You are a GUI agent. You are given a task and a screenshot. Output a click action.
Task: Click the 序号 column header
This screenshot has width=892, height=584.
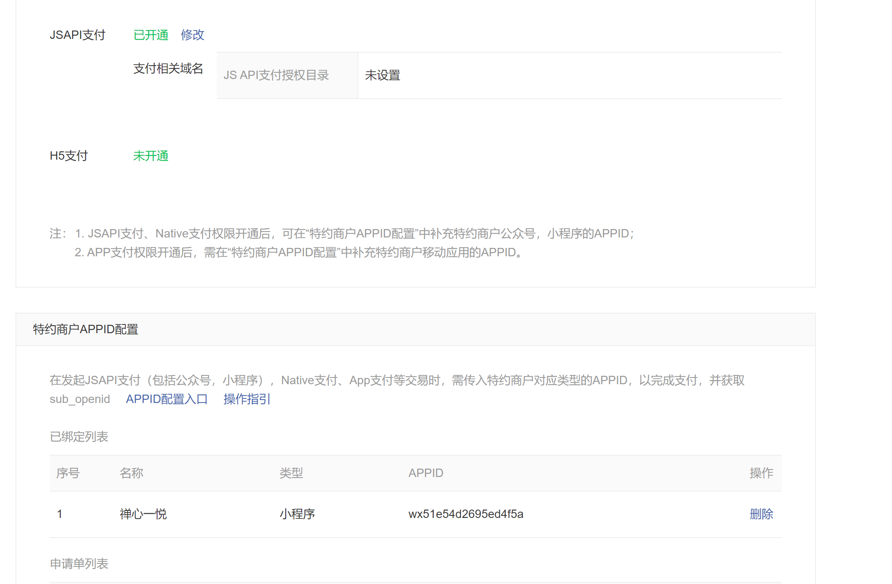coord(68,473)
